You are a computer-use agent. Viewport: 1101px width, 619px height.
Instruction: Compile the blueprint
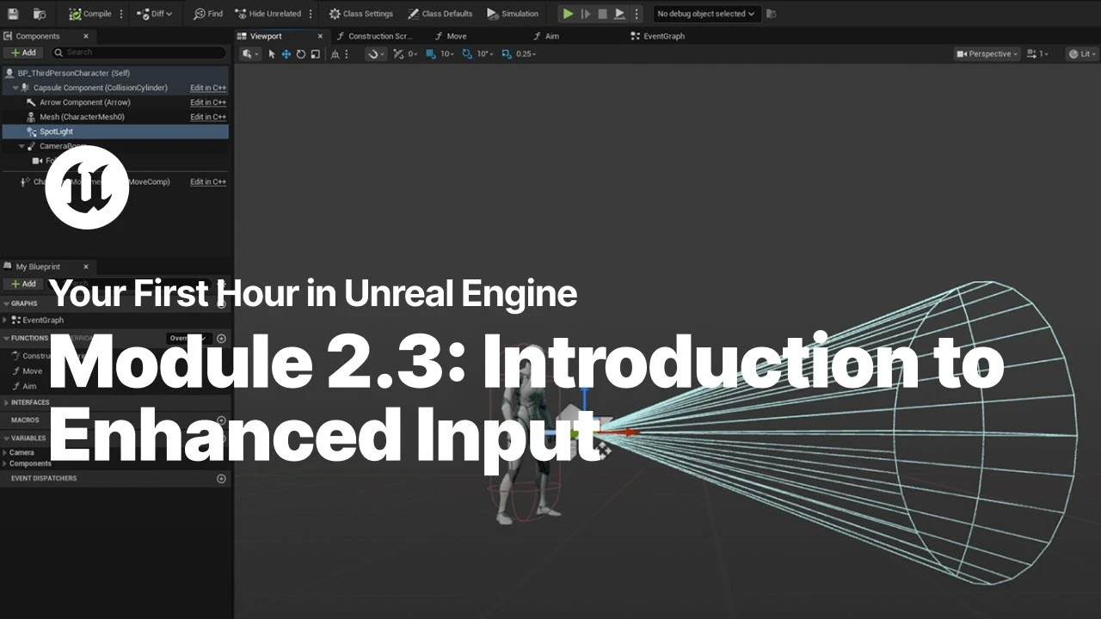point(90,14)
